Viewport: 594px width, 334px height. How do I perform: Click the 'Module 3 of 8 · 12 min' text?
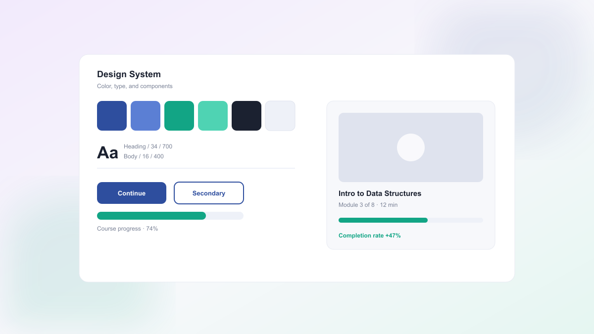click(x=368, y=205)
